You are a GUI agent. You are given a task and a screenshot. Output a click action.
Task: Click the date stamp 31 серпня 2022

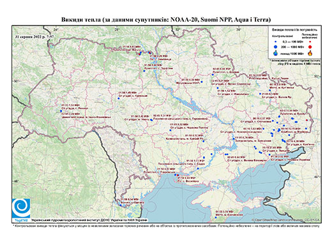point(34,36)
